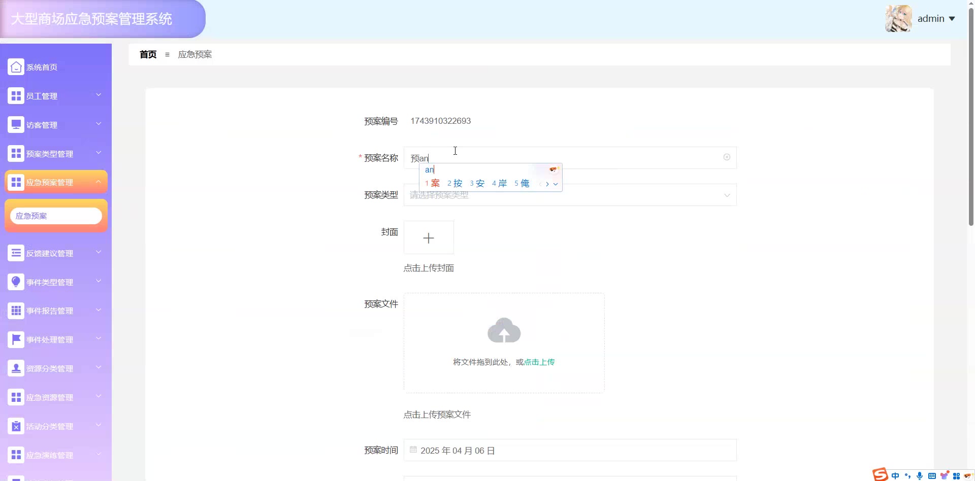This screenshot has height=481, width=975.
Task: Open the 应急演练管理 menu label
Action: [50, 455]
